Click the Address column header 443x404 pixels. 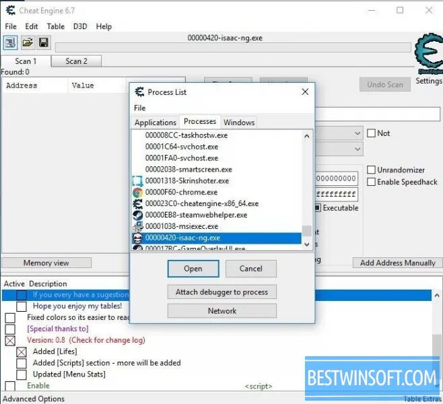point(35,86)
